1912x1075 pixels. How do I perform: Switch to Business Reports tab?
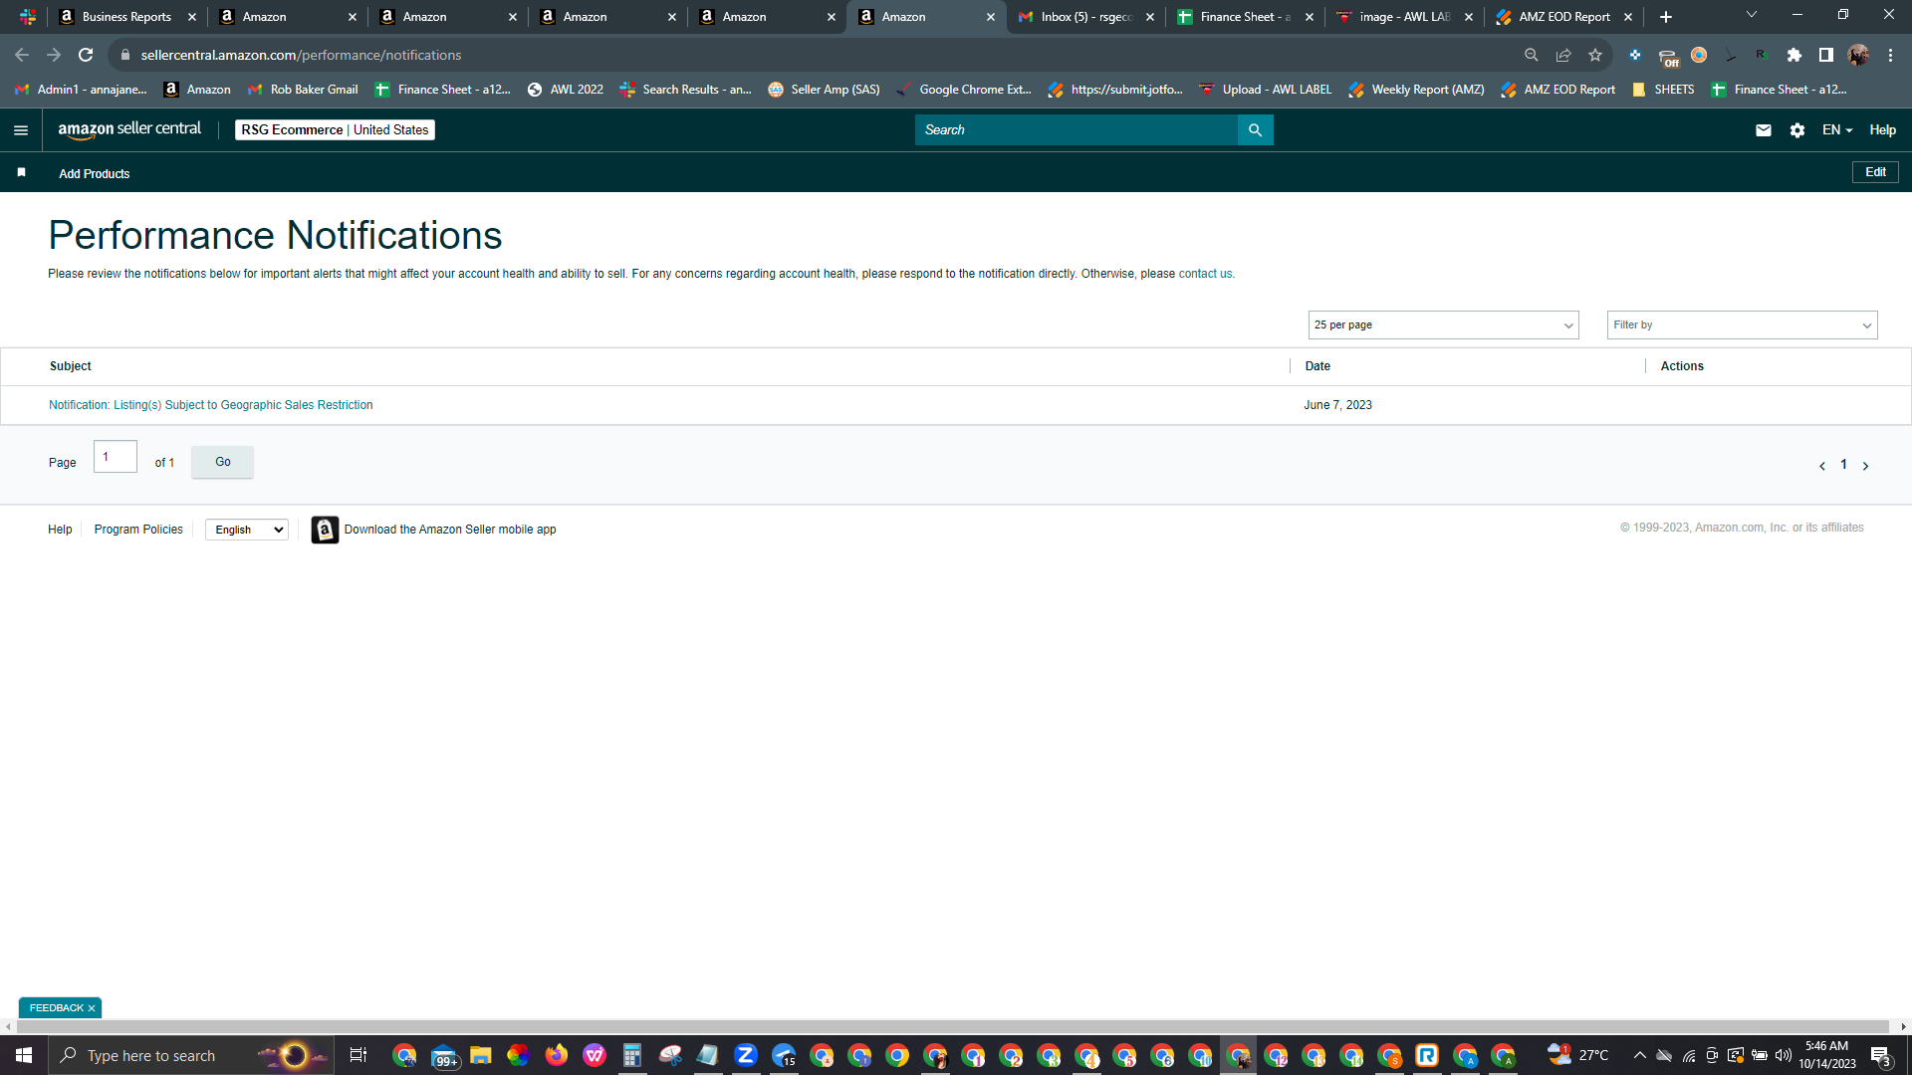[x=127, y=17]
